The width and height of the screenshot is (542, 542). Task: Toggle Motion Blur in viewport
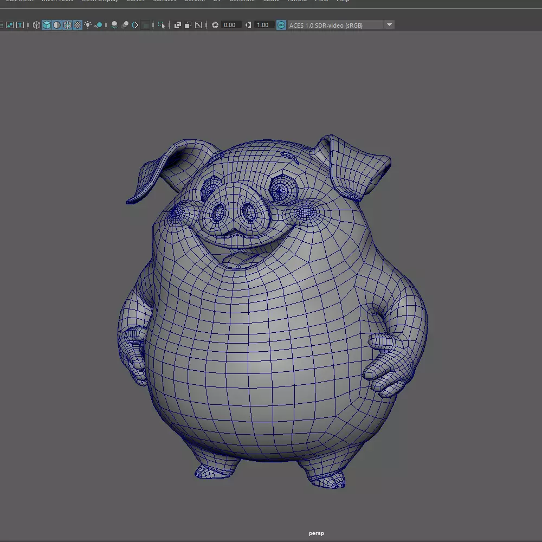click(x=125, y=25)
